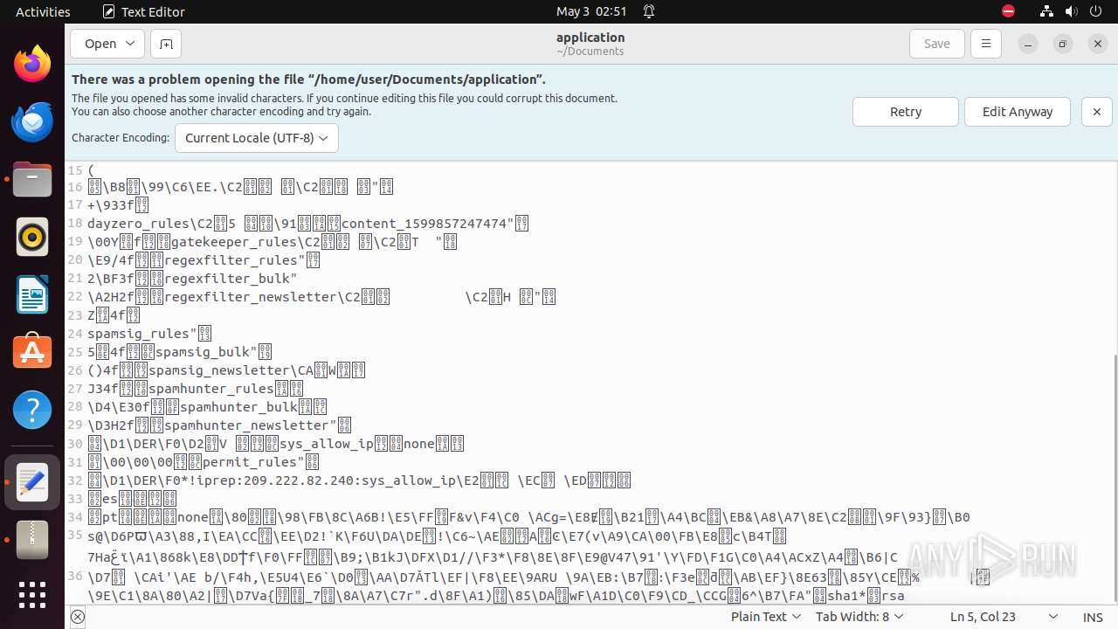Click regexfilter_bulk text on line 21

pyautogui.click(x=227, y=279)
